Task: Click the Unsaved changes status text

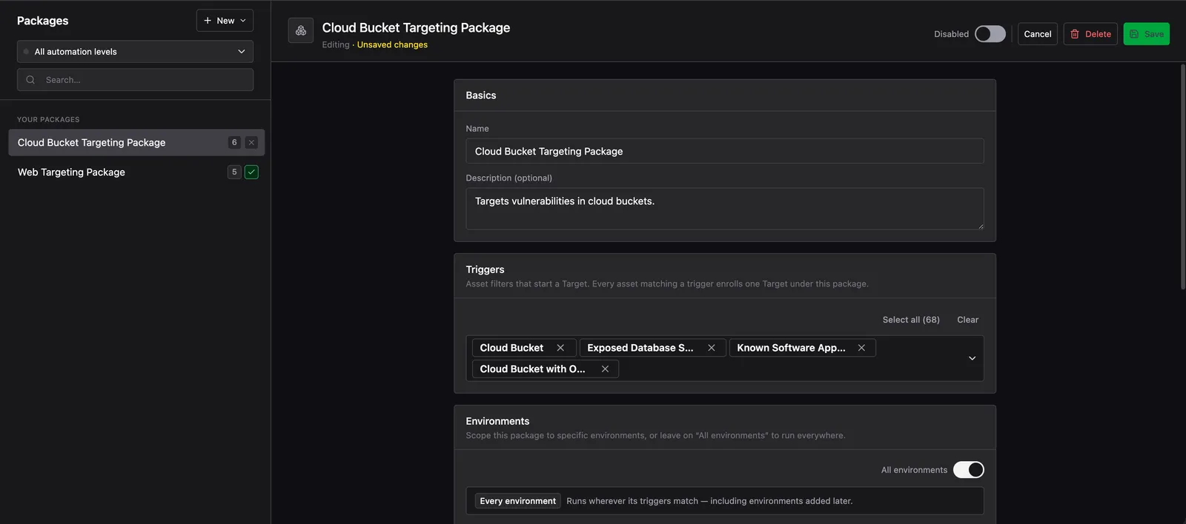Action: pyautogui.click(x=392, y=44)
